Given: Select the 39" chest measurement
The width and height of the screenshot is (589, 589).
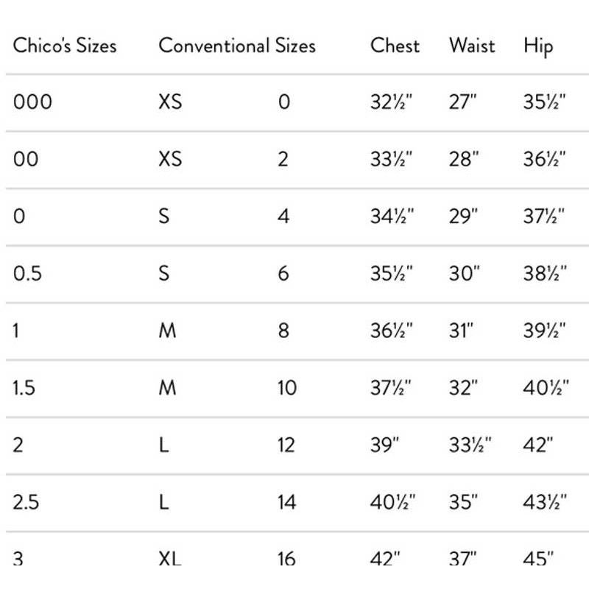Looking at the screenshot, I should pos(384,445).
